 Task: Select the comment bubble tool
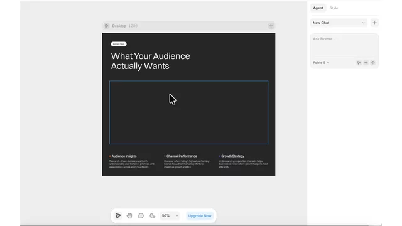141,216
